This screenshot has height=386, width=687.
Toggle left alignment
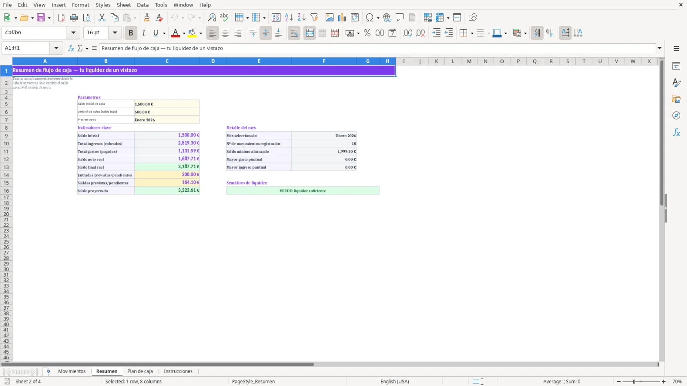pos(213,33)
